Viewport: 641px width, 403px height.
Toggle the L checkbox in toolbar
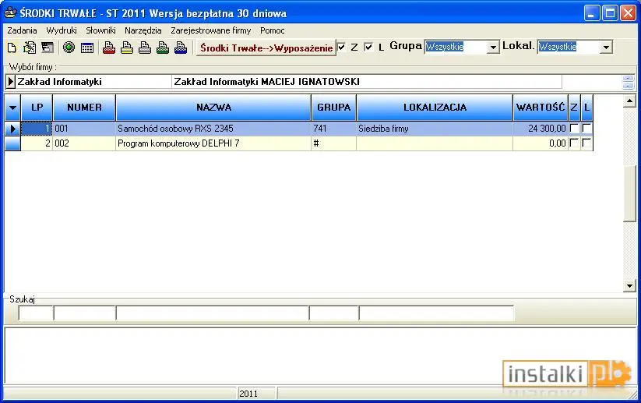pos(368,47)
